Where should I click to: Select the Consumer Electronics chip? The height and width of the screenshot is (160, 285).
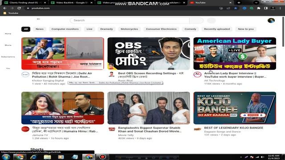click(x=161, y=29)
